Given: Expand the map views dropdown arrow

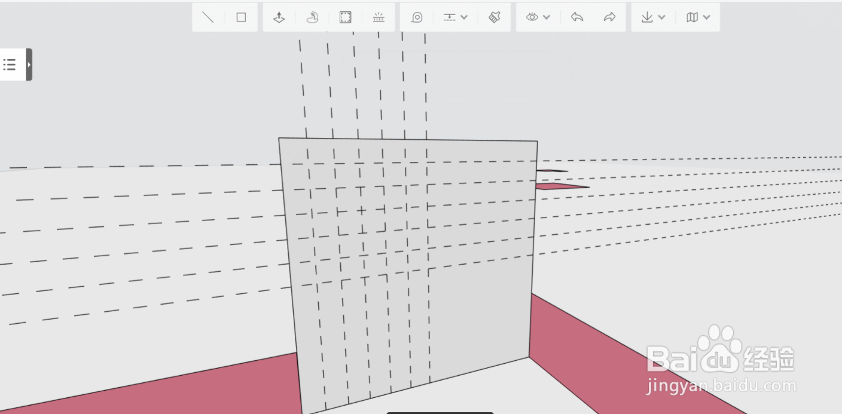Looking at the screenshot, I should 706,17.
